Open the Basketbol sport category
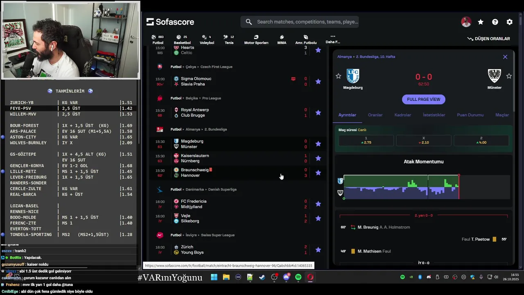Screen dimensions: 524x295 (182, 39)
